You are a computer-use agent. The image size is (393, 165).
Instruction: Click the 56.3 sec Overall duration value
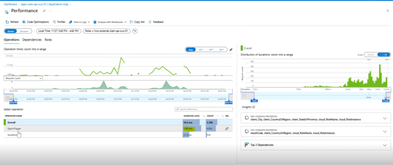[x=188, y=122]
